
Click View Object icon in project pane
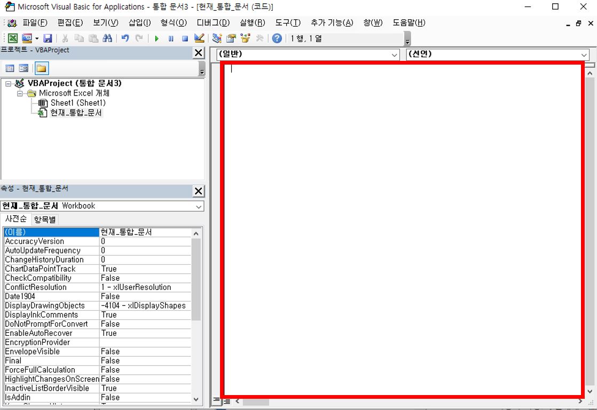(23, 68)
